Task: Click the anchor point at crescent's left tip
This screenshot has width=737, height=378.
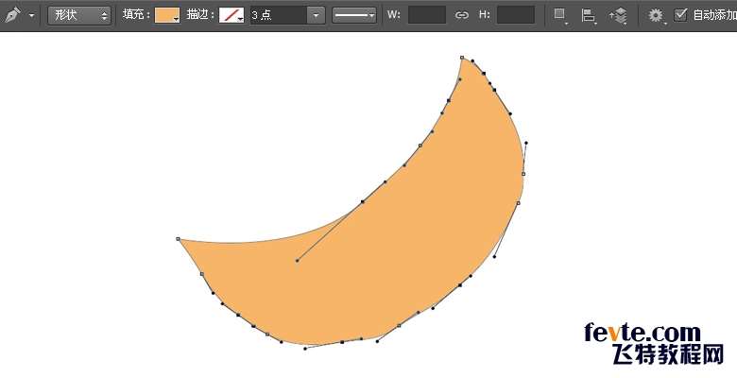Action: pyautogui.click(x=178, y=239)
